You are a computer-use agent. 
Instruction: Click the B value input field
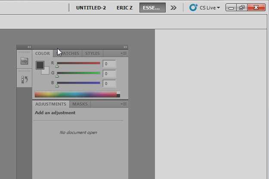tap(109, 84)
